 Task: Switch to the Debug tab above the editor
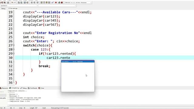click(x=3, y=8)
